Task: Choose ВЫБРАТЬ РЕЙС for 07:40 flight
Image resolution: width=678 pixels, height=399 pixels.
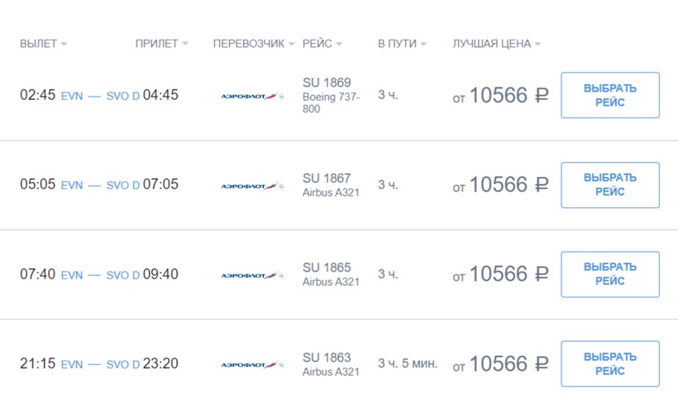Action: [x=609, y=274]
